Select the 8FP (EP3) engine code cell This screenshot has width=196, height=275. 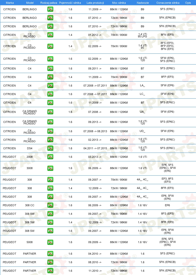(167, 77)
